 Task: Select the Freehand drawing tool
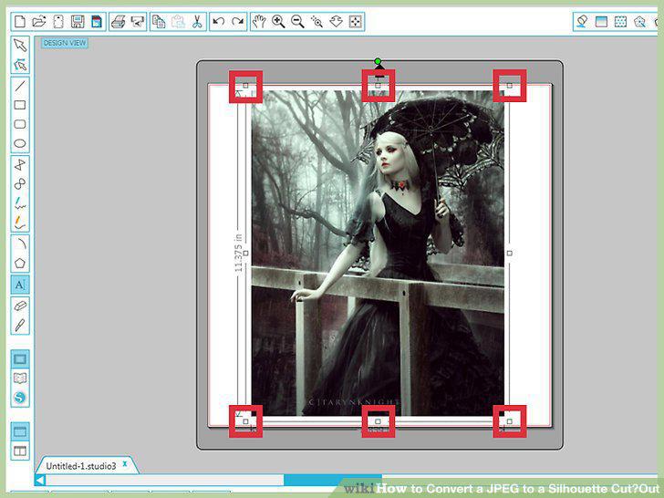20,203
